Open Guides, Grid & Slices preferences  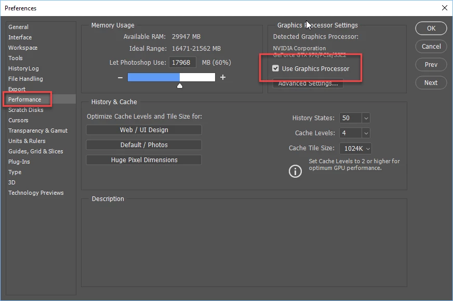(35, 151)
